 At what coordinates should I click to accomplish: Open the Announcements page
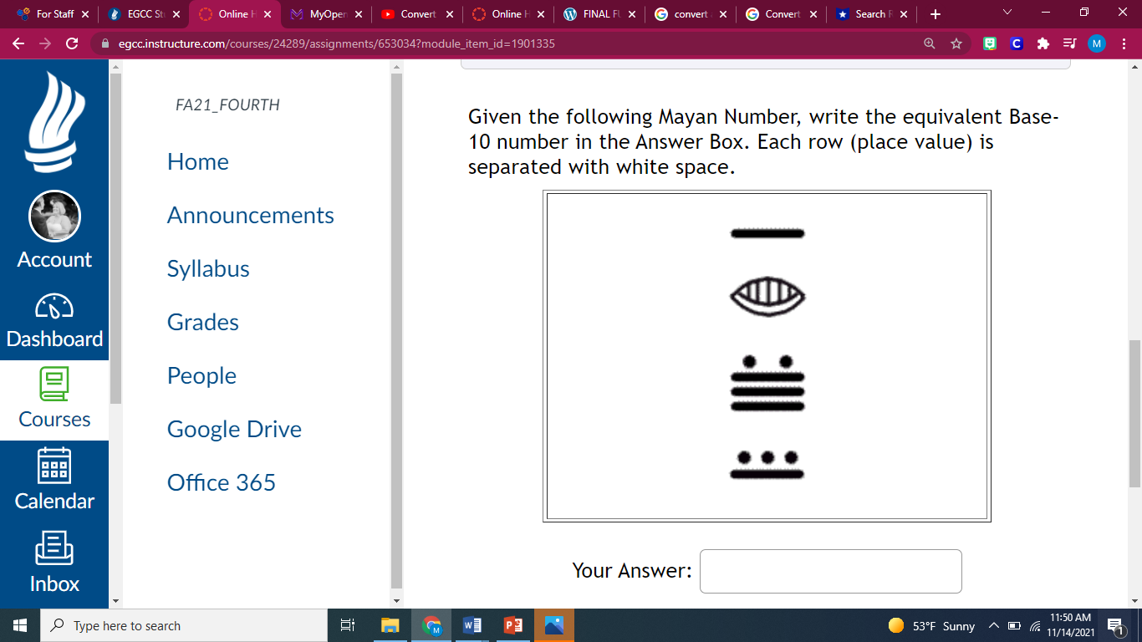pos(251,215)
